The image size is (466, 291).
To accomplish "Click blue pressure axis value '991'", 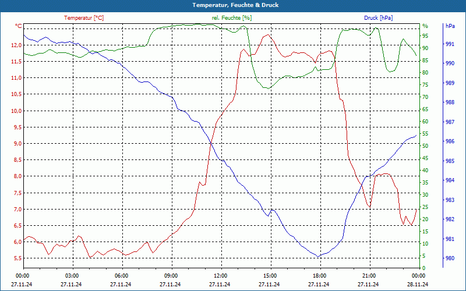I will 450,44.
